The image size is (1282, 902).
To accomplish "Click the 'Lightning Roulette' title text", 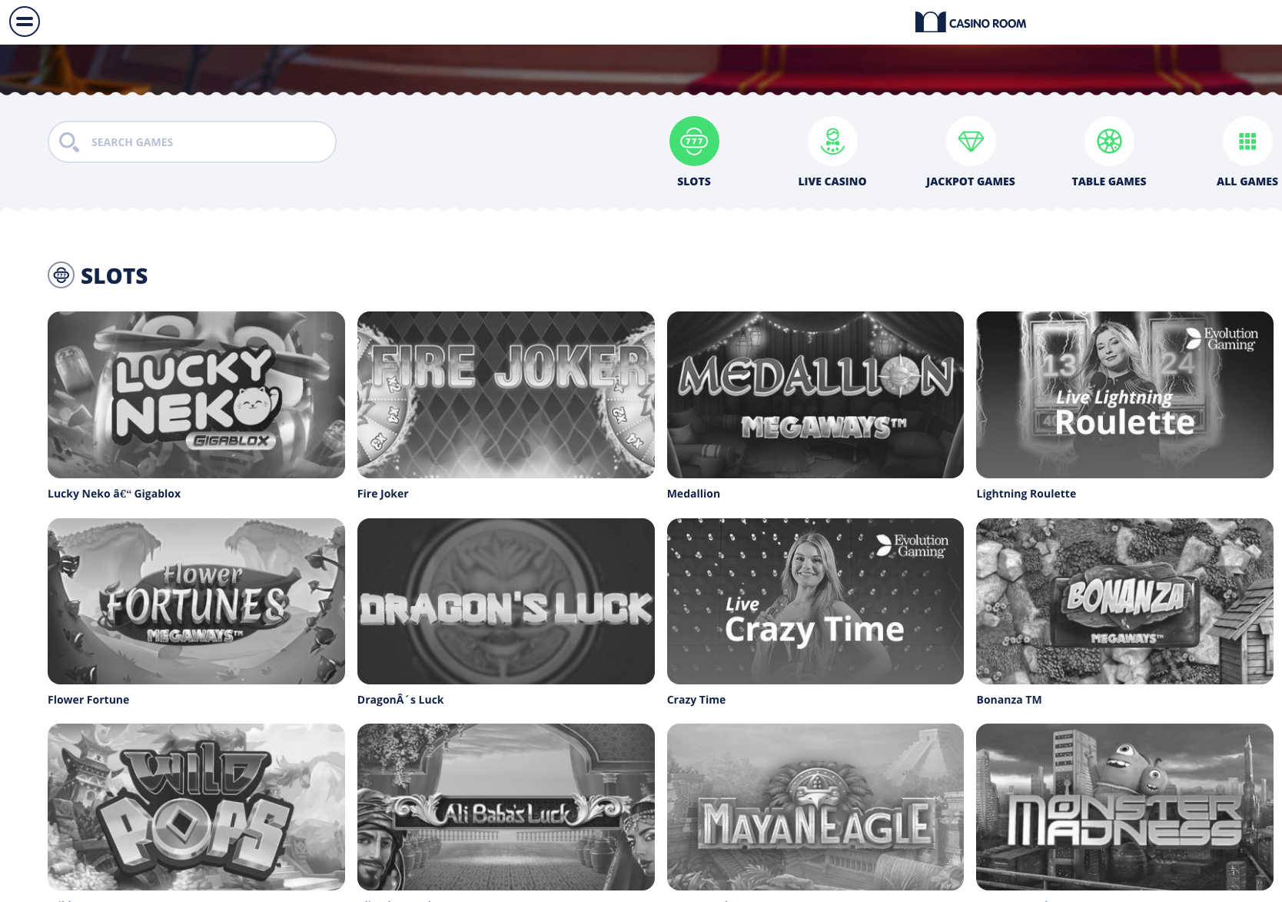I will [x=1026, y=494].
